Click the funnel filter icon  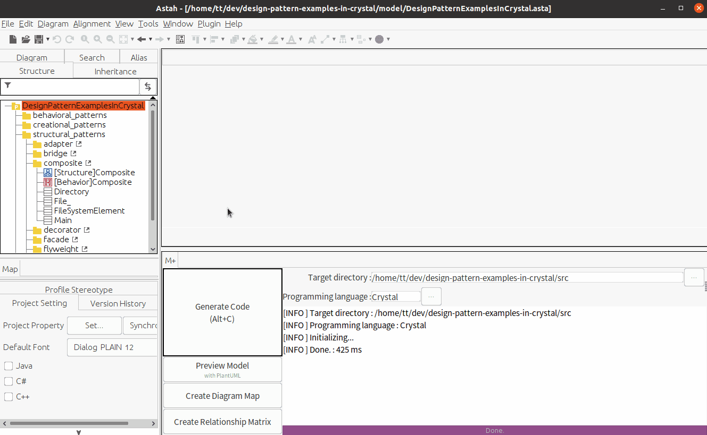8,86
